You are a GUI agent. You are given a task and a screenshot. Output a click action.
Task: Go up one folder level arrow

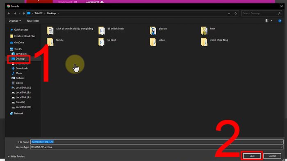(24, 13)
